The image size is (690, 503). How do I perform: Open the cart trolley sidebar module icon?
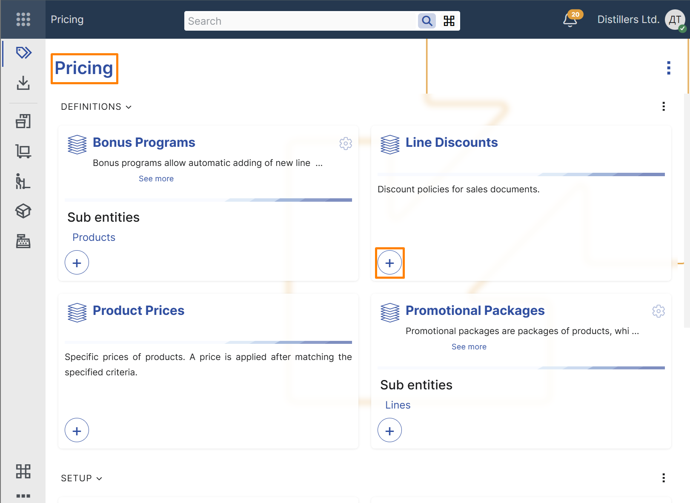coord(23,151)
